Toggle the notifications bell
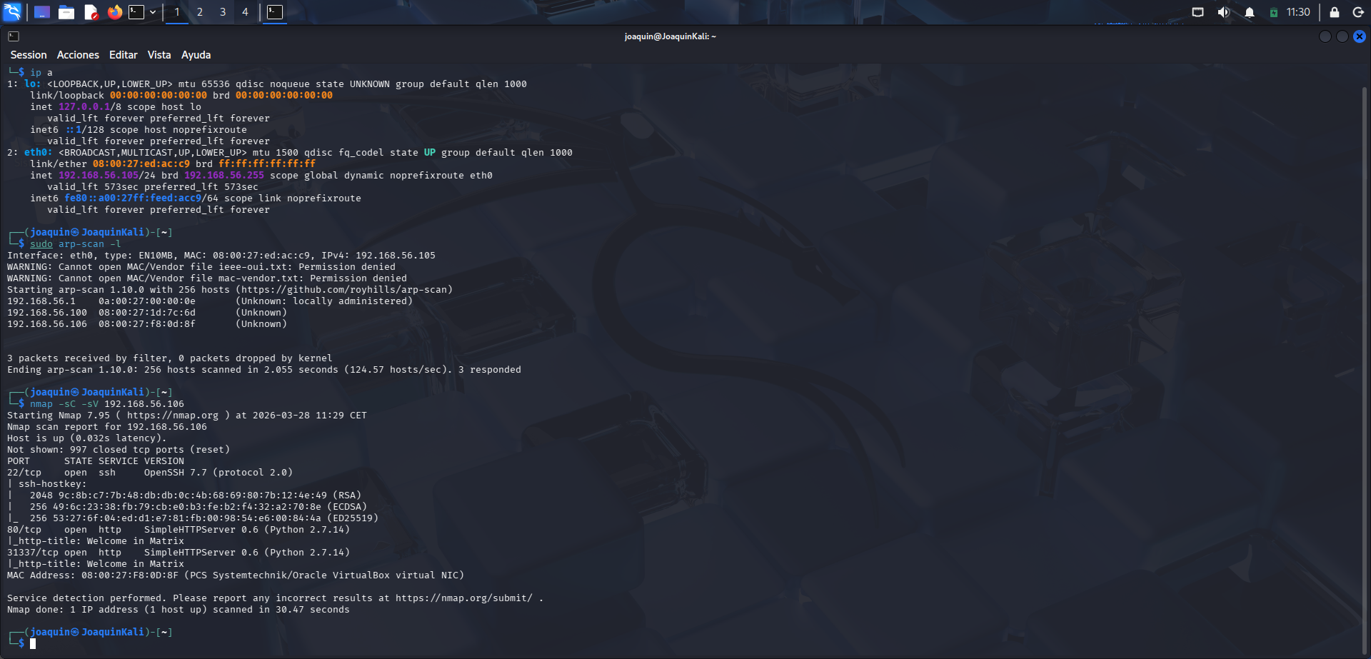Image resolution: width=1371 pixels, height=659 pixels. coord(1250,11)
